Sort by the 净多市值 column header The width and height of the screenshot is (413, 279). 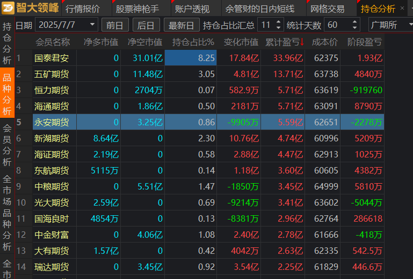(x=101, y=42)
